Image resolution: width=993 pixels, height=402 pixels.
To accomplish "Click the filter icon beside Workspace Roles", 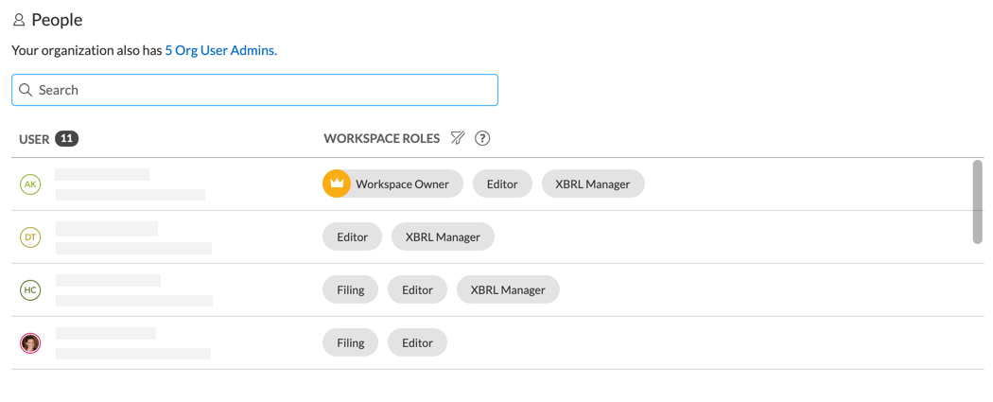I will 458,138.
